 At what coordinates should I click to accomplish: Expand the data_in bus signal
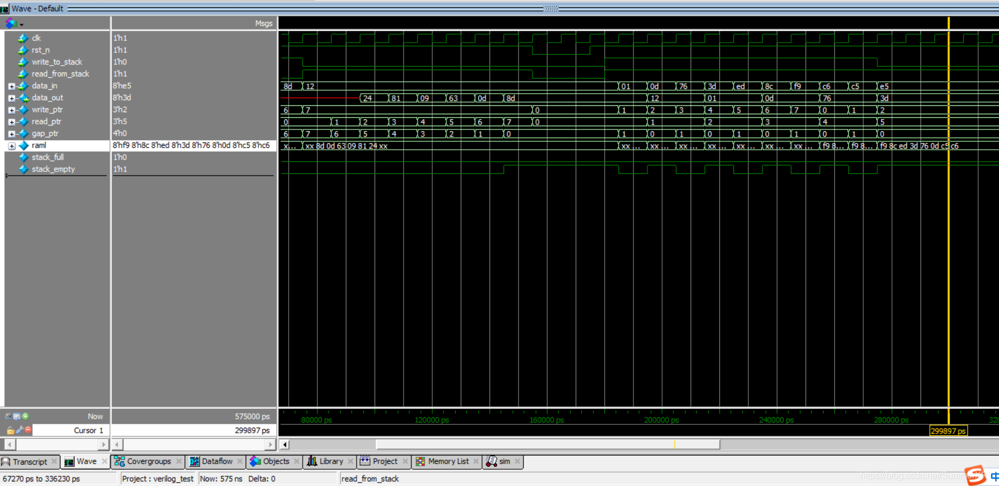point(11,86)
